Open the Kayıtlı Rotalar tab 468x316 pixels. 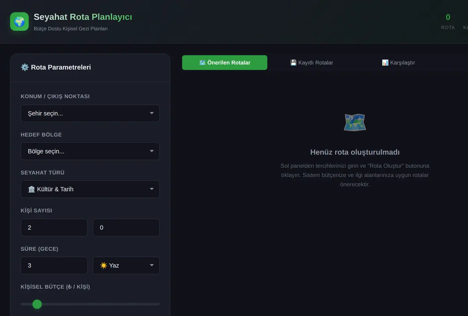click(312, 62)
